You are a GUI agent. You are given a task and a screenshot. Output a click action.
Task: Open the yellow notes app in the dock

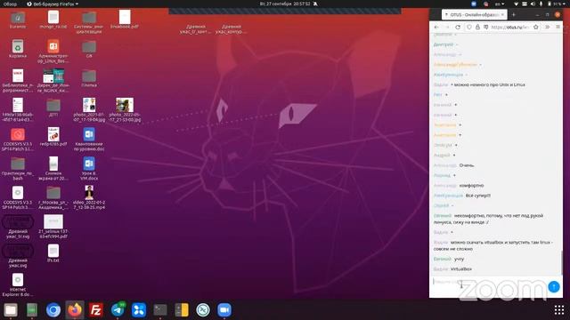[182, 310]
